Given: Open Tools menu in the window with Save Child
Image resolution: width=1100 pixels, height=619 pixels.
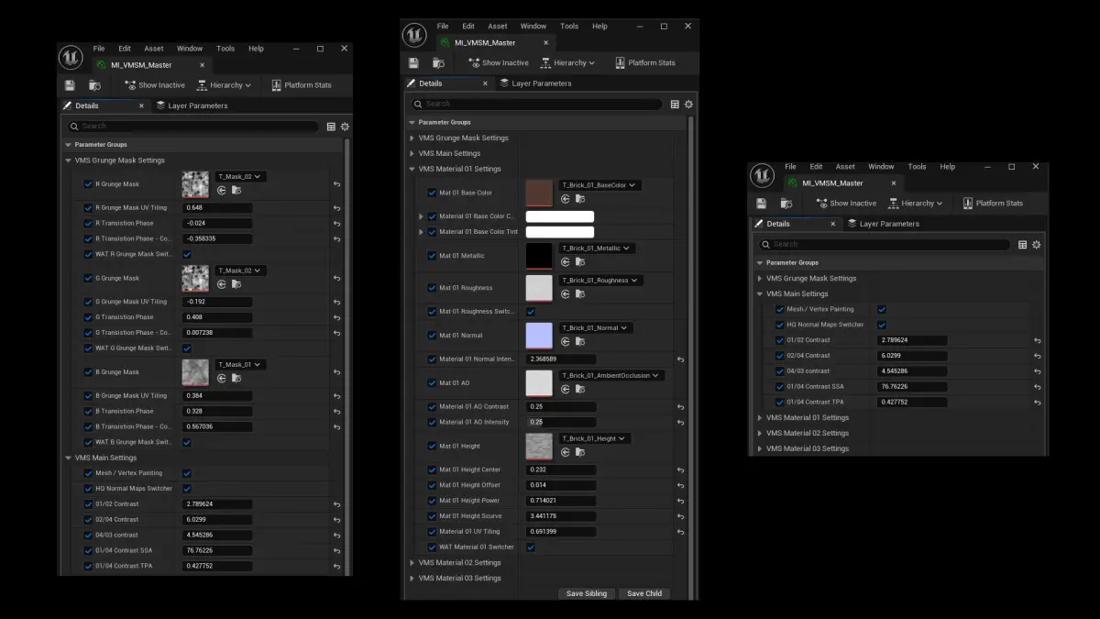Looking at the screenshot, I should point(569,27).
